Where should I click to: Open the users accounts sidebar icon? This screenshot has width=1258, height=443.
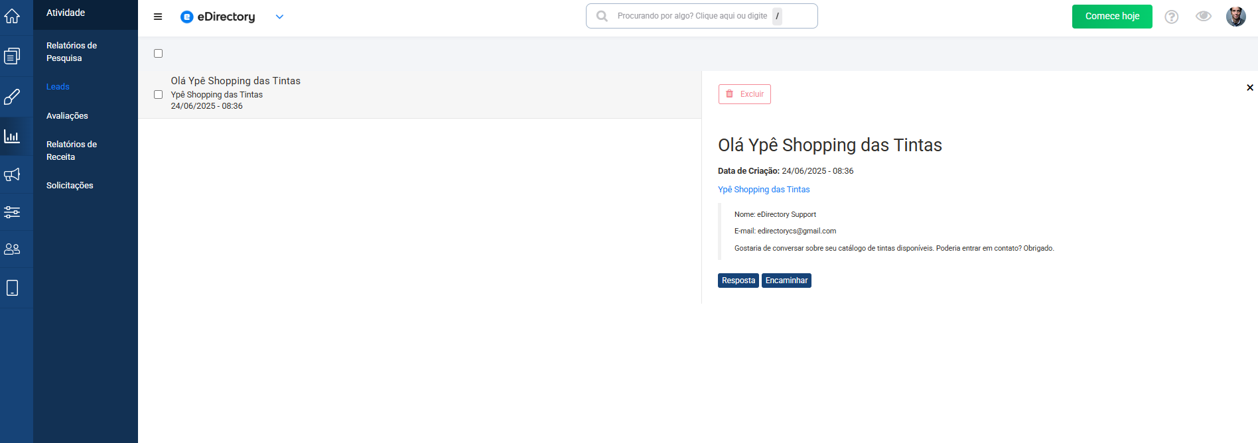click(x=12, y=249)
